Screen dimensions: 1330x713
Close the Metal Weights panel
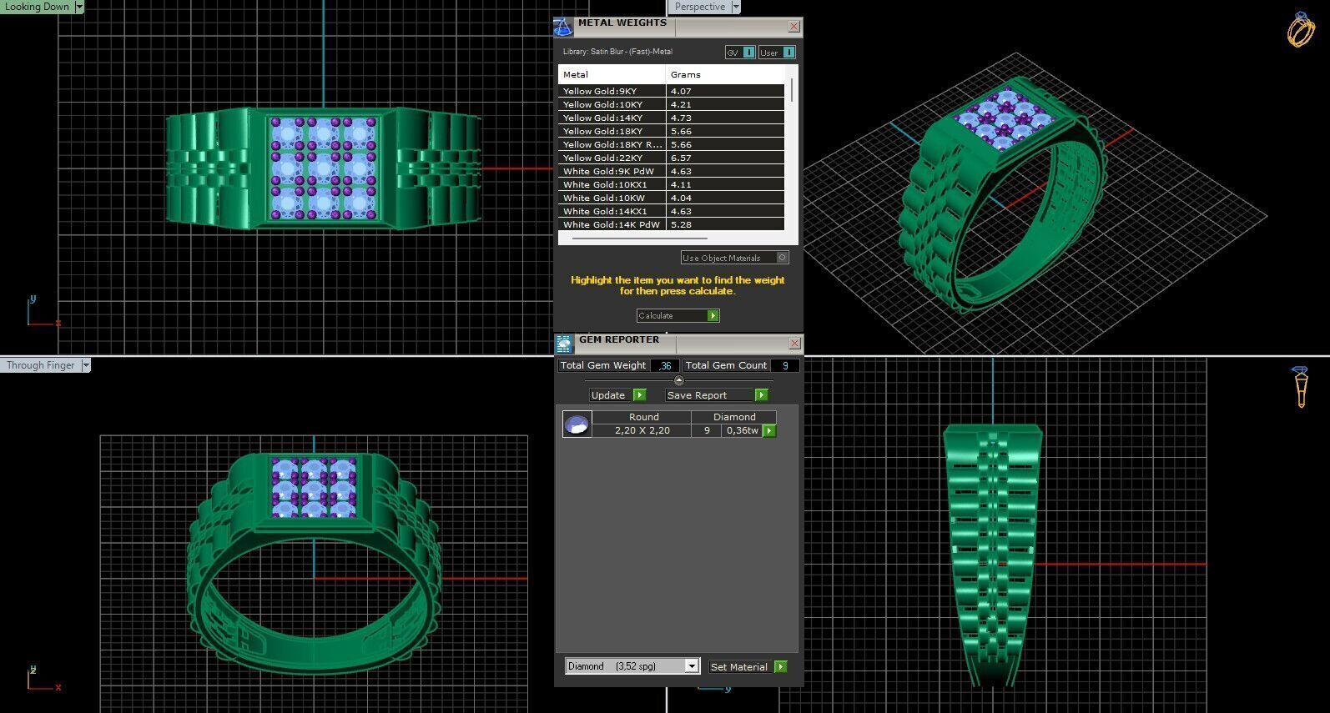pos(793,27)
